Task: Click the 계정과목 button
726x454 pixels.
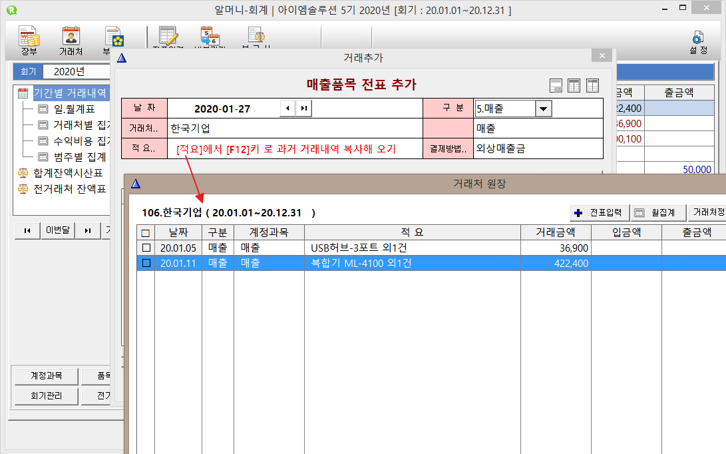Action: click(x=47, y=375)
